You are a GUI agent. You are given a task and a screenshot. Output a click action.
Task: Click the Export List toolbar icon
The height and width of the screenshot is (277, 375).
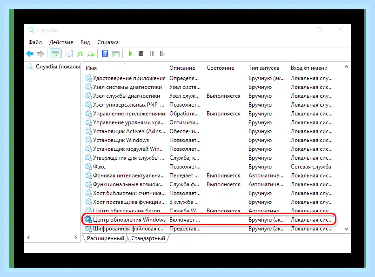pyautogui.click(x=91, y=54)
